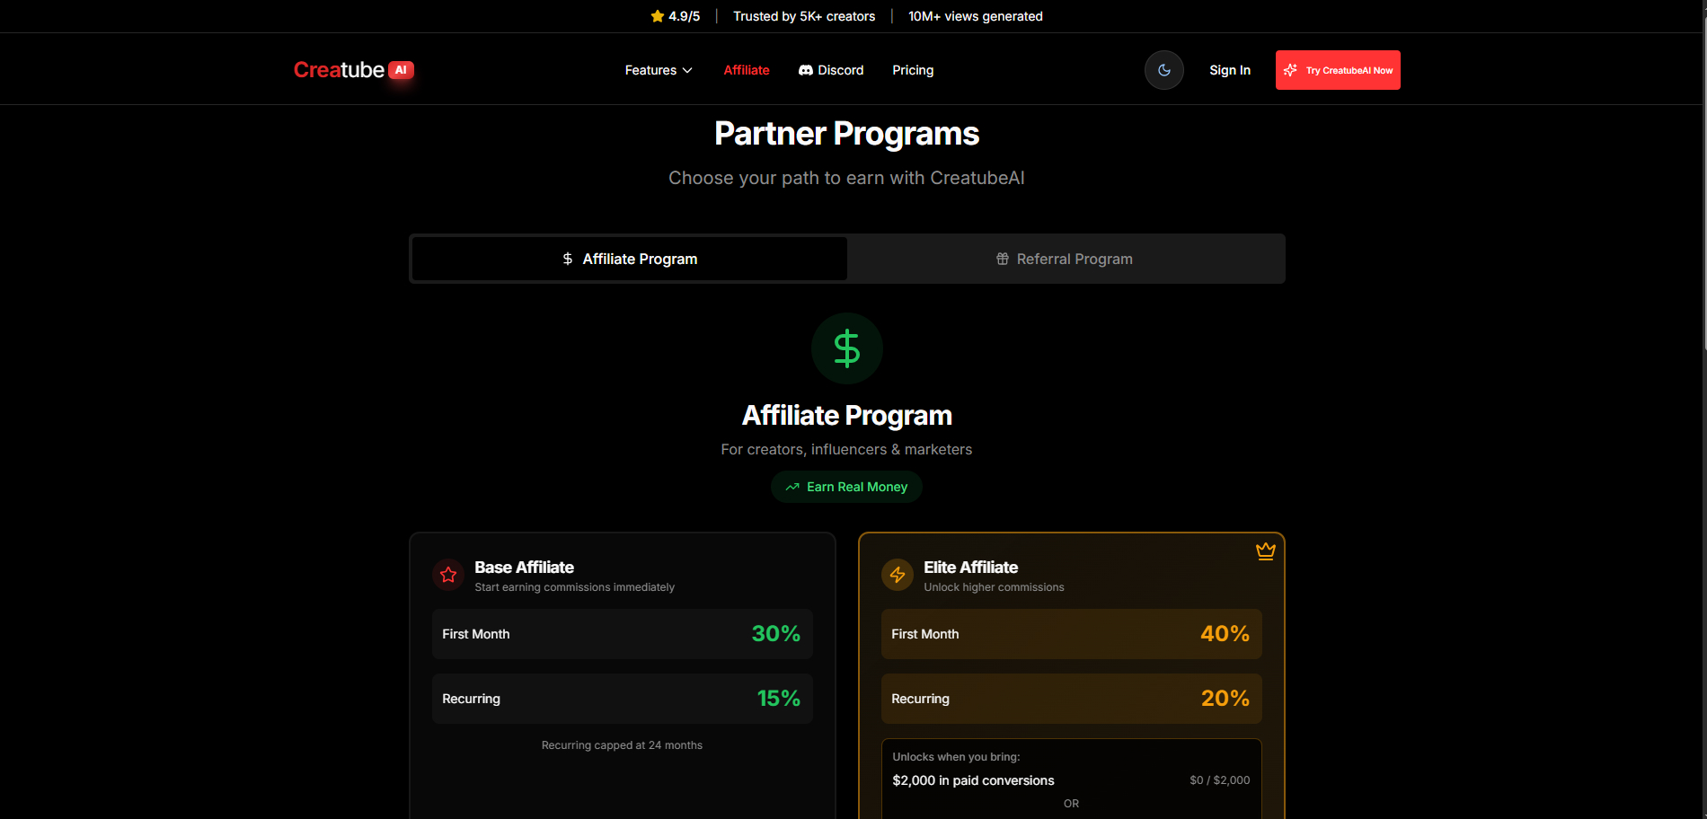Image resolution: width=1707 pixels, height=819 pixels.
Task: Click Try CreatubeAI Now
Action: coord(1337,69)
